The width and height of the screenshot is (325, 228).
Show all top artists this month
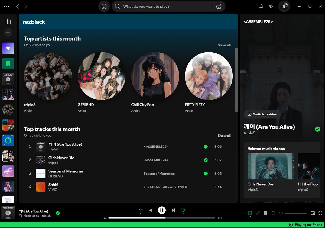(x=224, y=45)
